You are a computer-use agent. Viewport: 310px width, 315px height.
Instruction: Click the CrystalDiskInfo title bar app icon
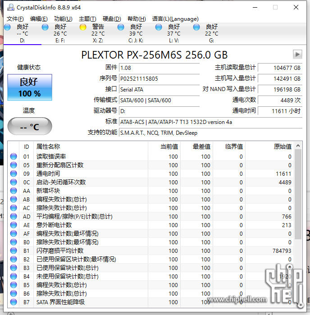pyautogui.click(x=11, y=7)
